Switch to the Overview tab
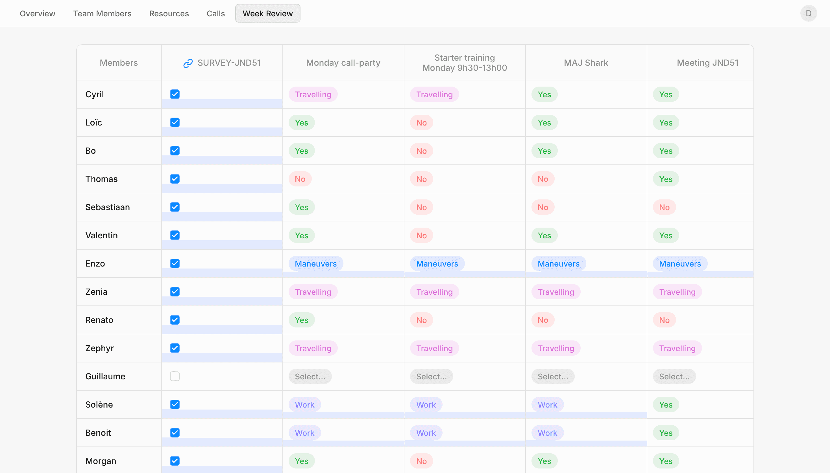 37,13
